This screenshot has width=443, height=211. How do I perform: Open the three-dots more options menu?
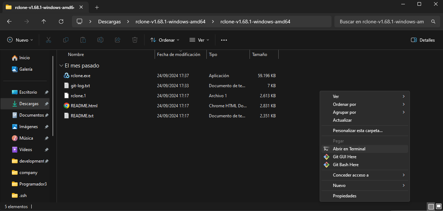click(x=224, y=40)
